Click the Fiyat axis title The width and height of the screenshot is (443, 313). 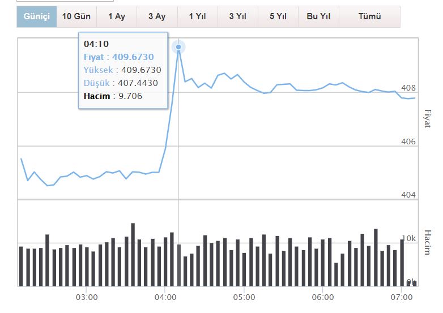point(428,119)
